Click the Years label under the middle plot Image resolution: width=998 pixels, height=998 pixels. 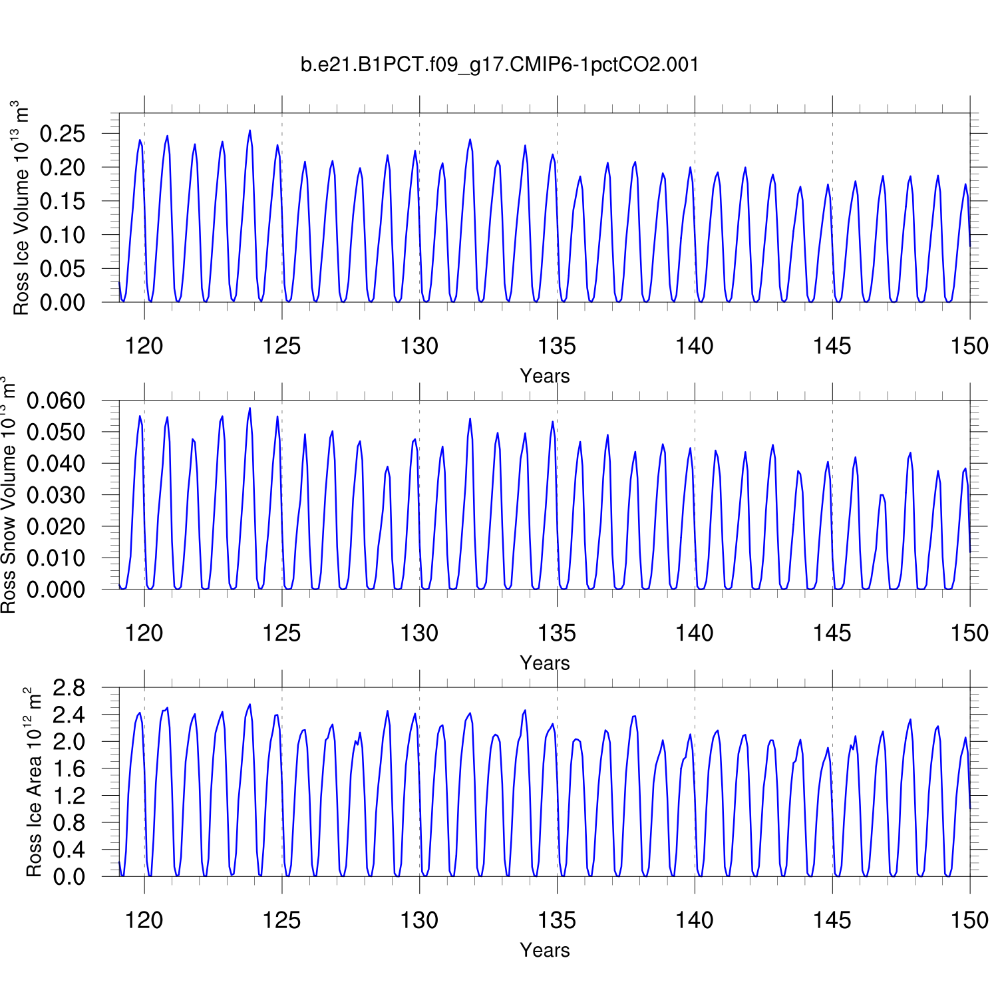click(544, 663)
